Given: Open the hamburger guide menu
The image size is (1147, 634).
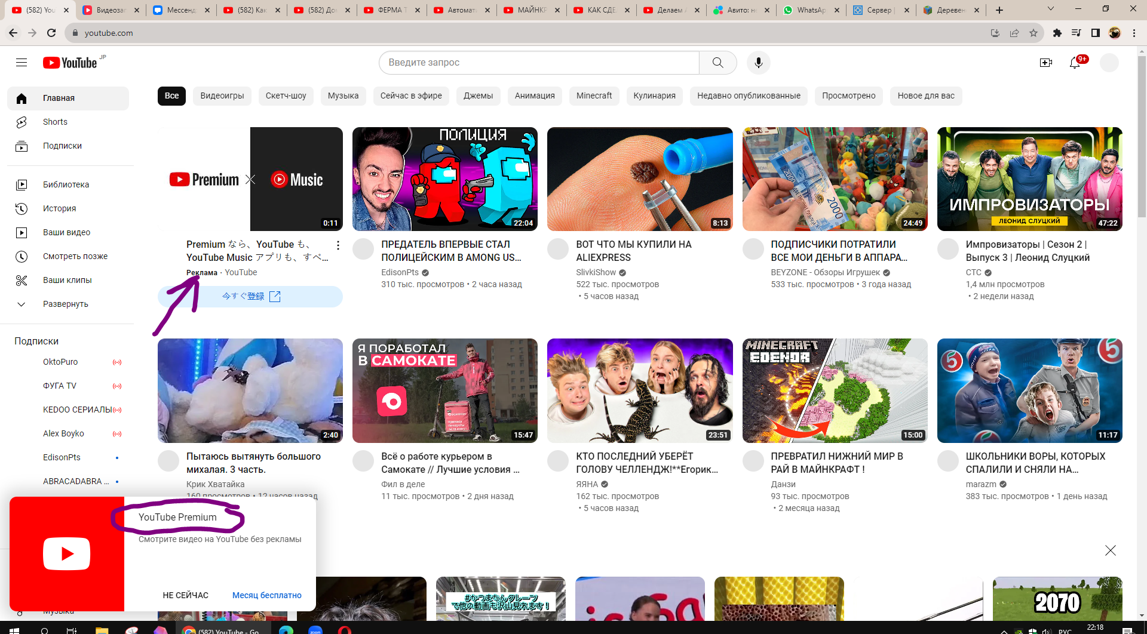Looking at the screenshot, I should click(x=22, y=63).
